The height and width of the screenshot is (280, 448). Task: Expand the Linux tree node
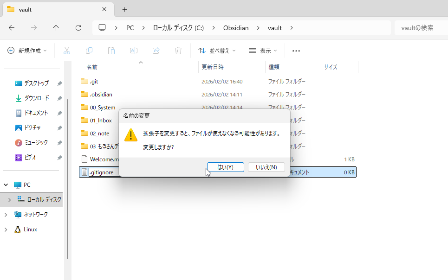pyautogui.click(x=6, y=229)
